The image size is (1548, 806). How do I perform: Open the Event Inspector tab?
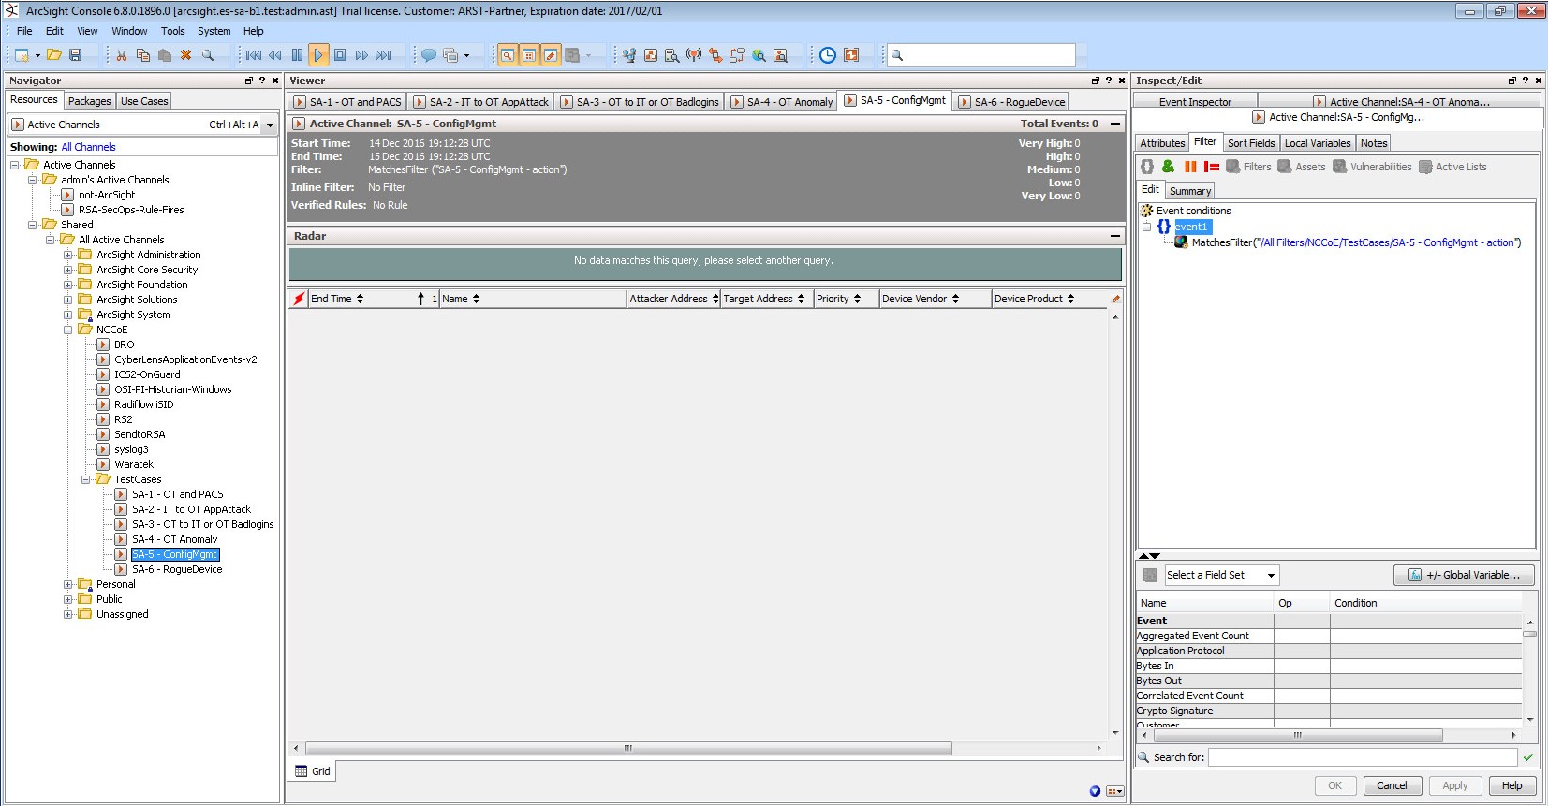click(x=1195, y=101)
